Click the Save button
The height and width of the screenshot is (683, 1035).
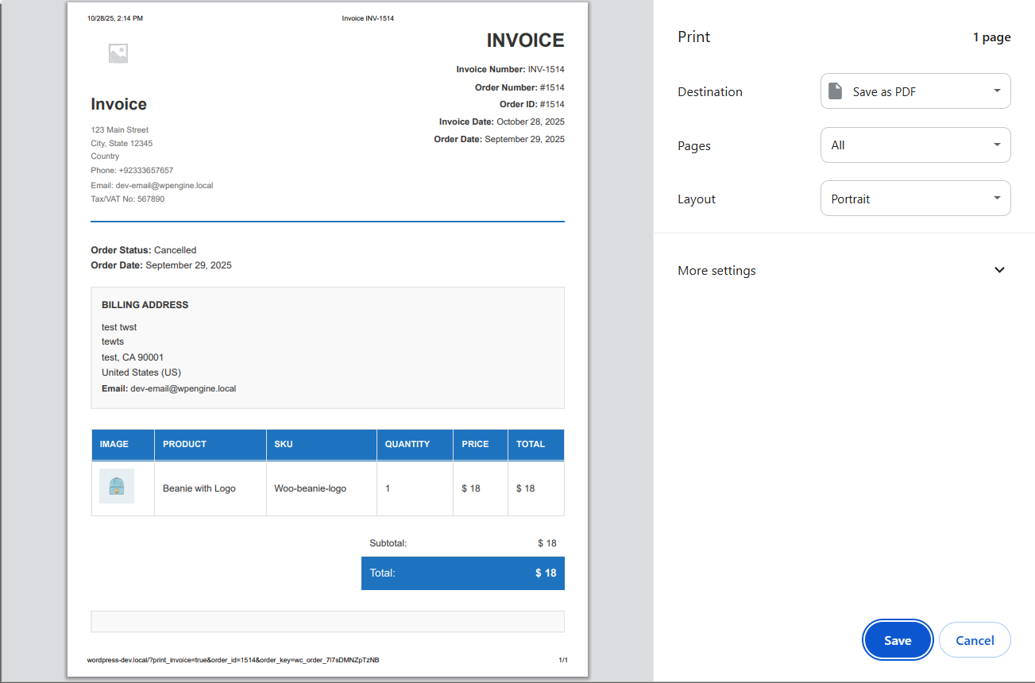[x=898, y=640]
